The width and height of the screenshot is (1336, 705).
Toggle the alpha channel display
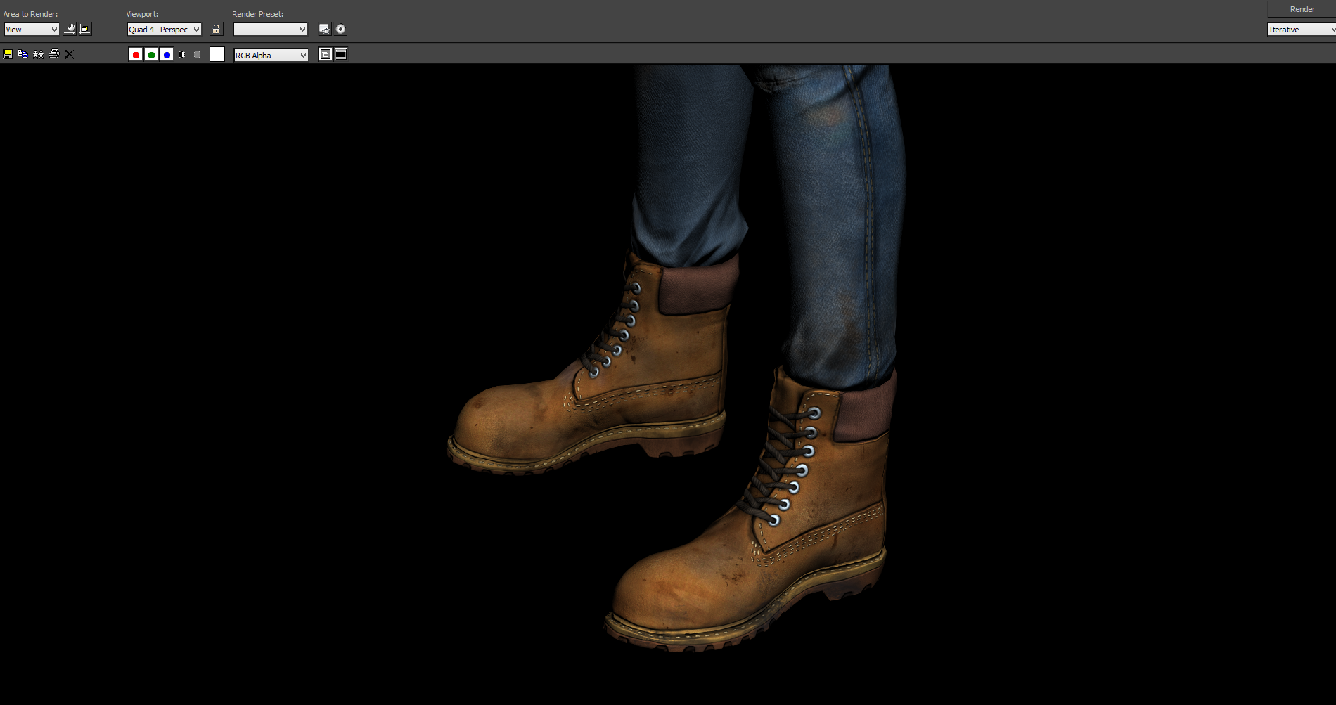click(182, 55)
